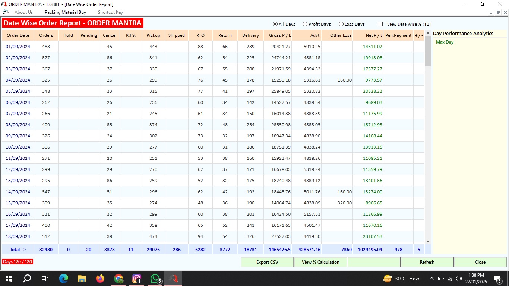This screenshot has width=509, height=286.
Task: Open the Packing Material Buy menu
Action: click(65, 12)
